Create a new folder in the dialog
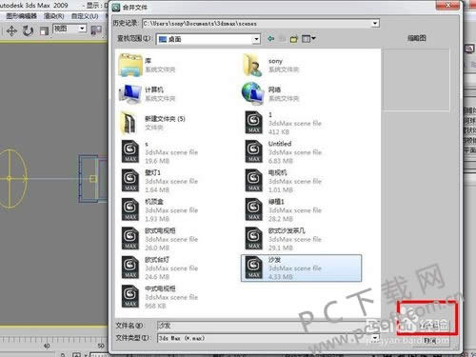 294,39
